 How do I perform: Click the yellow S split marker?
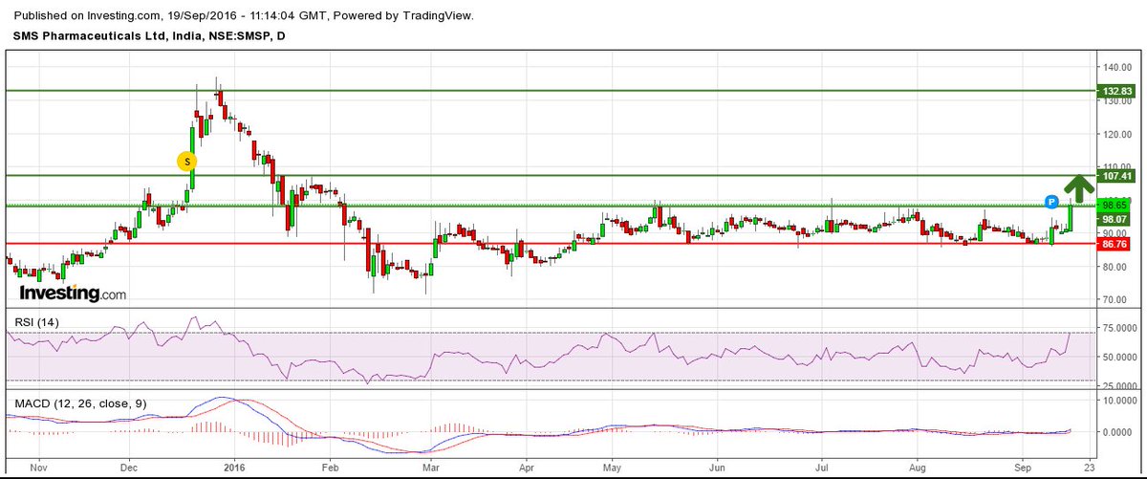tap(187, 162)
